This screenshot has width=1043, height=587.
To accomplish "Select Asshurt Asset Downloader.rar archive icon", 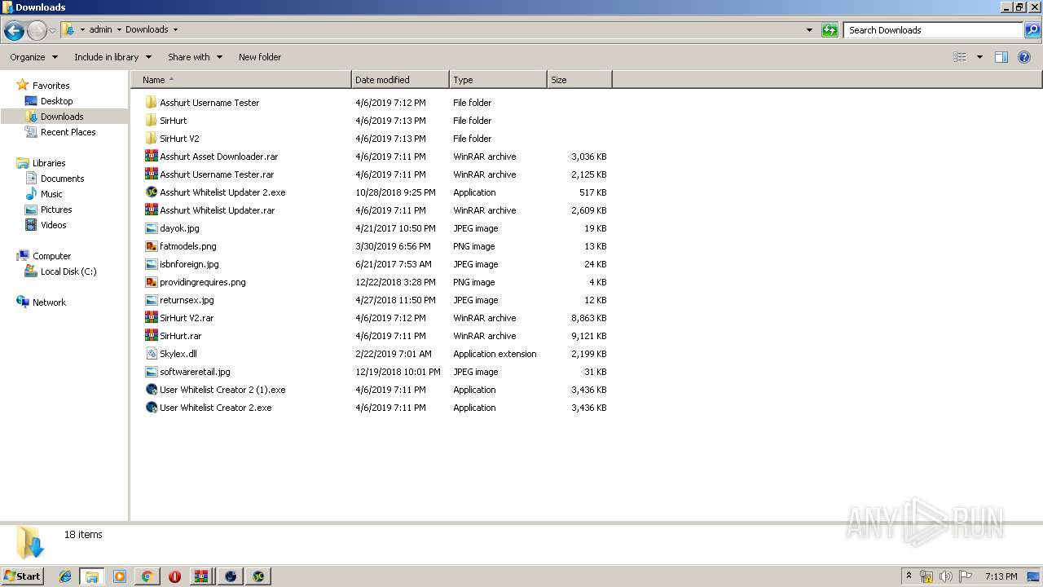I will (x=151, y=157).
